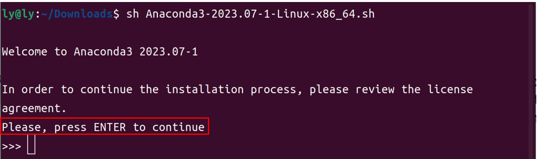Click the word 'ENTER' in the highlighted line
This screenshot has height=159, width=537.
tap(110, 128)
